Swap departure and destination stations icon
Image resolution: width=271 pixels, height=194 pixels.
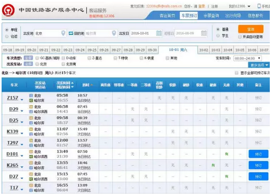[70, 33]
